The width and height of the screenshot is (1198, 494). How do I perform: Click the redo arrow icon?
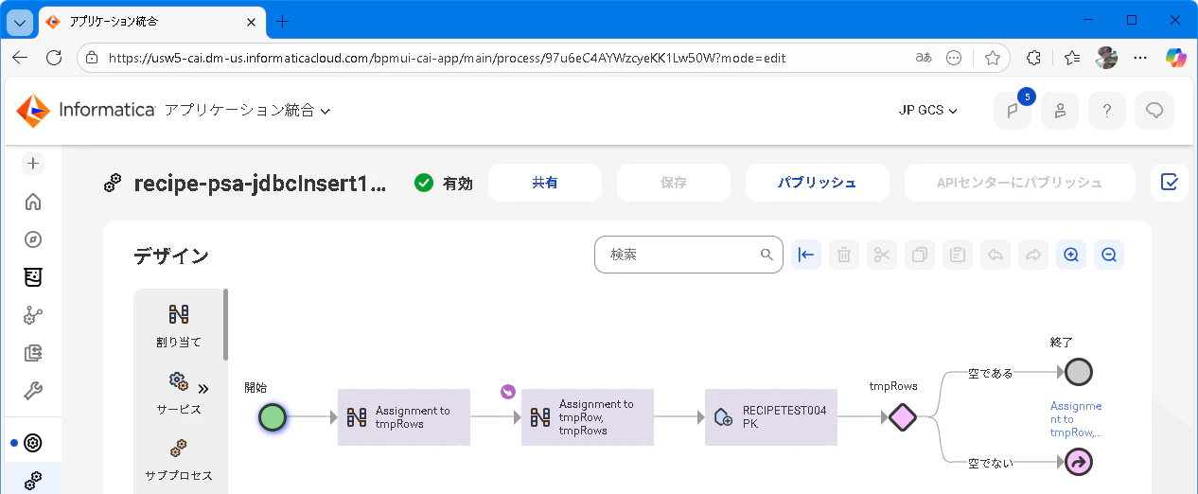(x=1033, y=255)
